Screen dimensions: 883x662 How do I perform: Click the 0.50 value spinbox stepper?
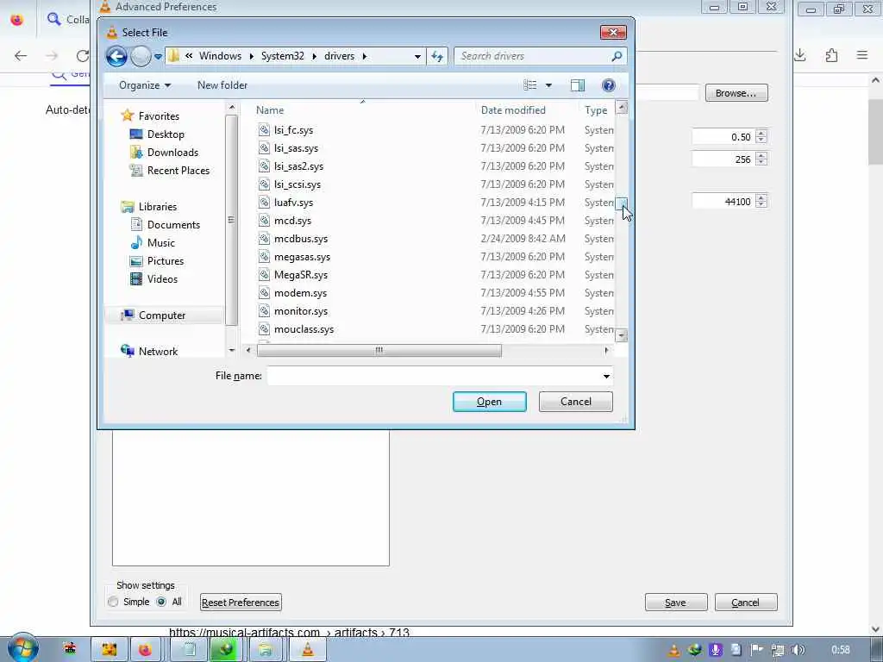coord(761,136)
